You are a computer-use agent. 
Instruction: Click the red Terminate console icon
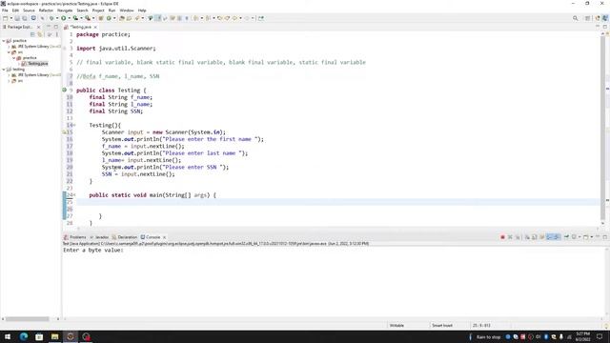(x=502, y=237)
